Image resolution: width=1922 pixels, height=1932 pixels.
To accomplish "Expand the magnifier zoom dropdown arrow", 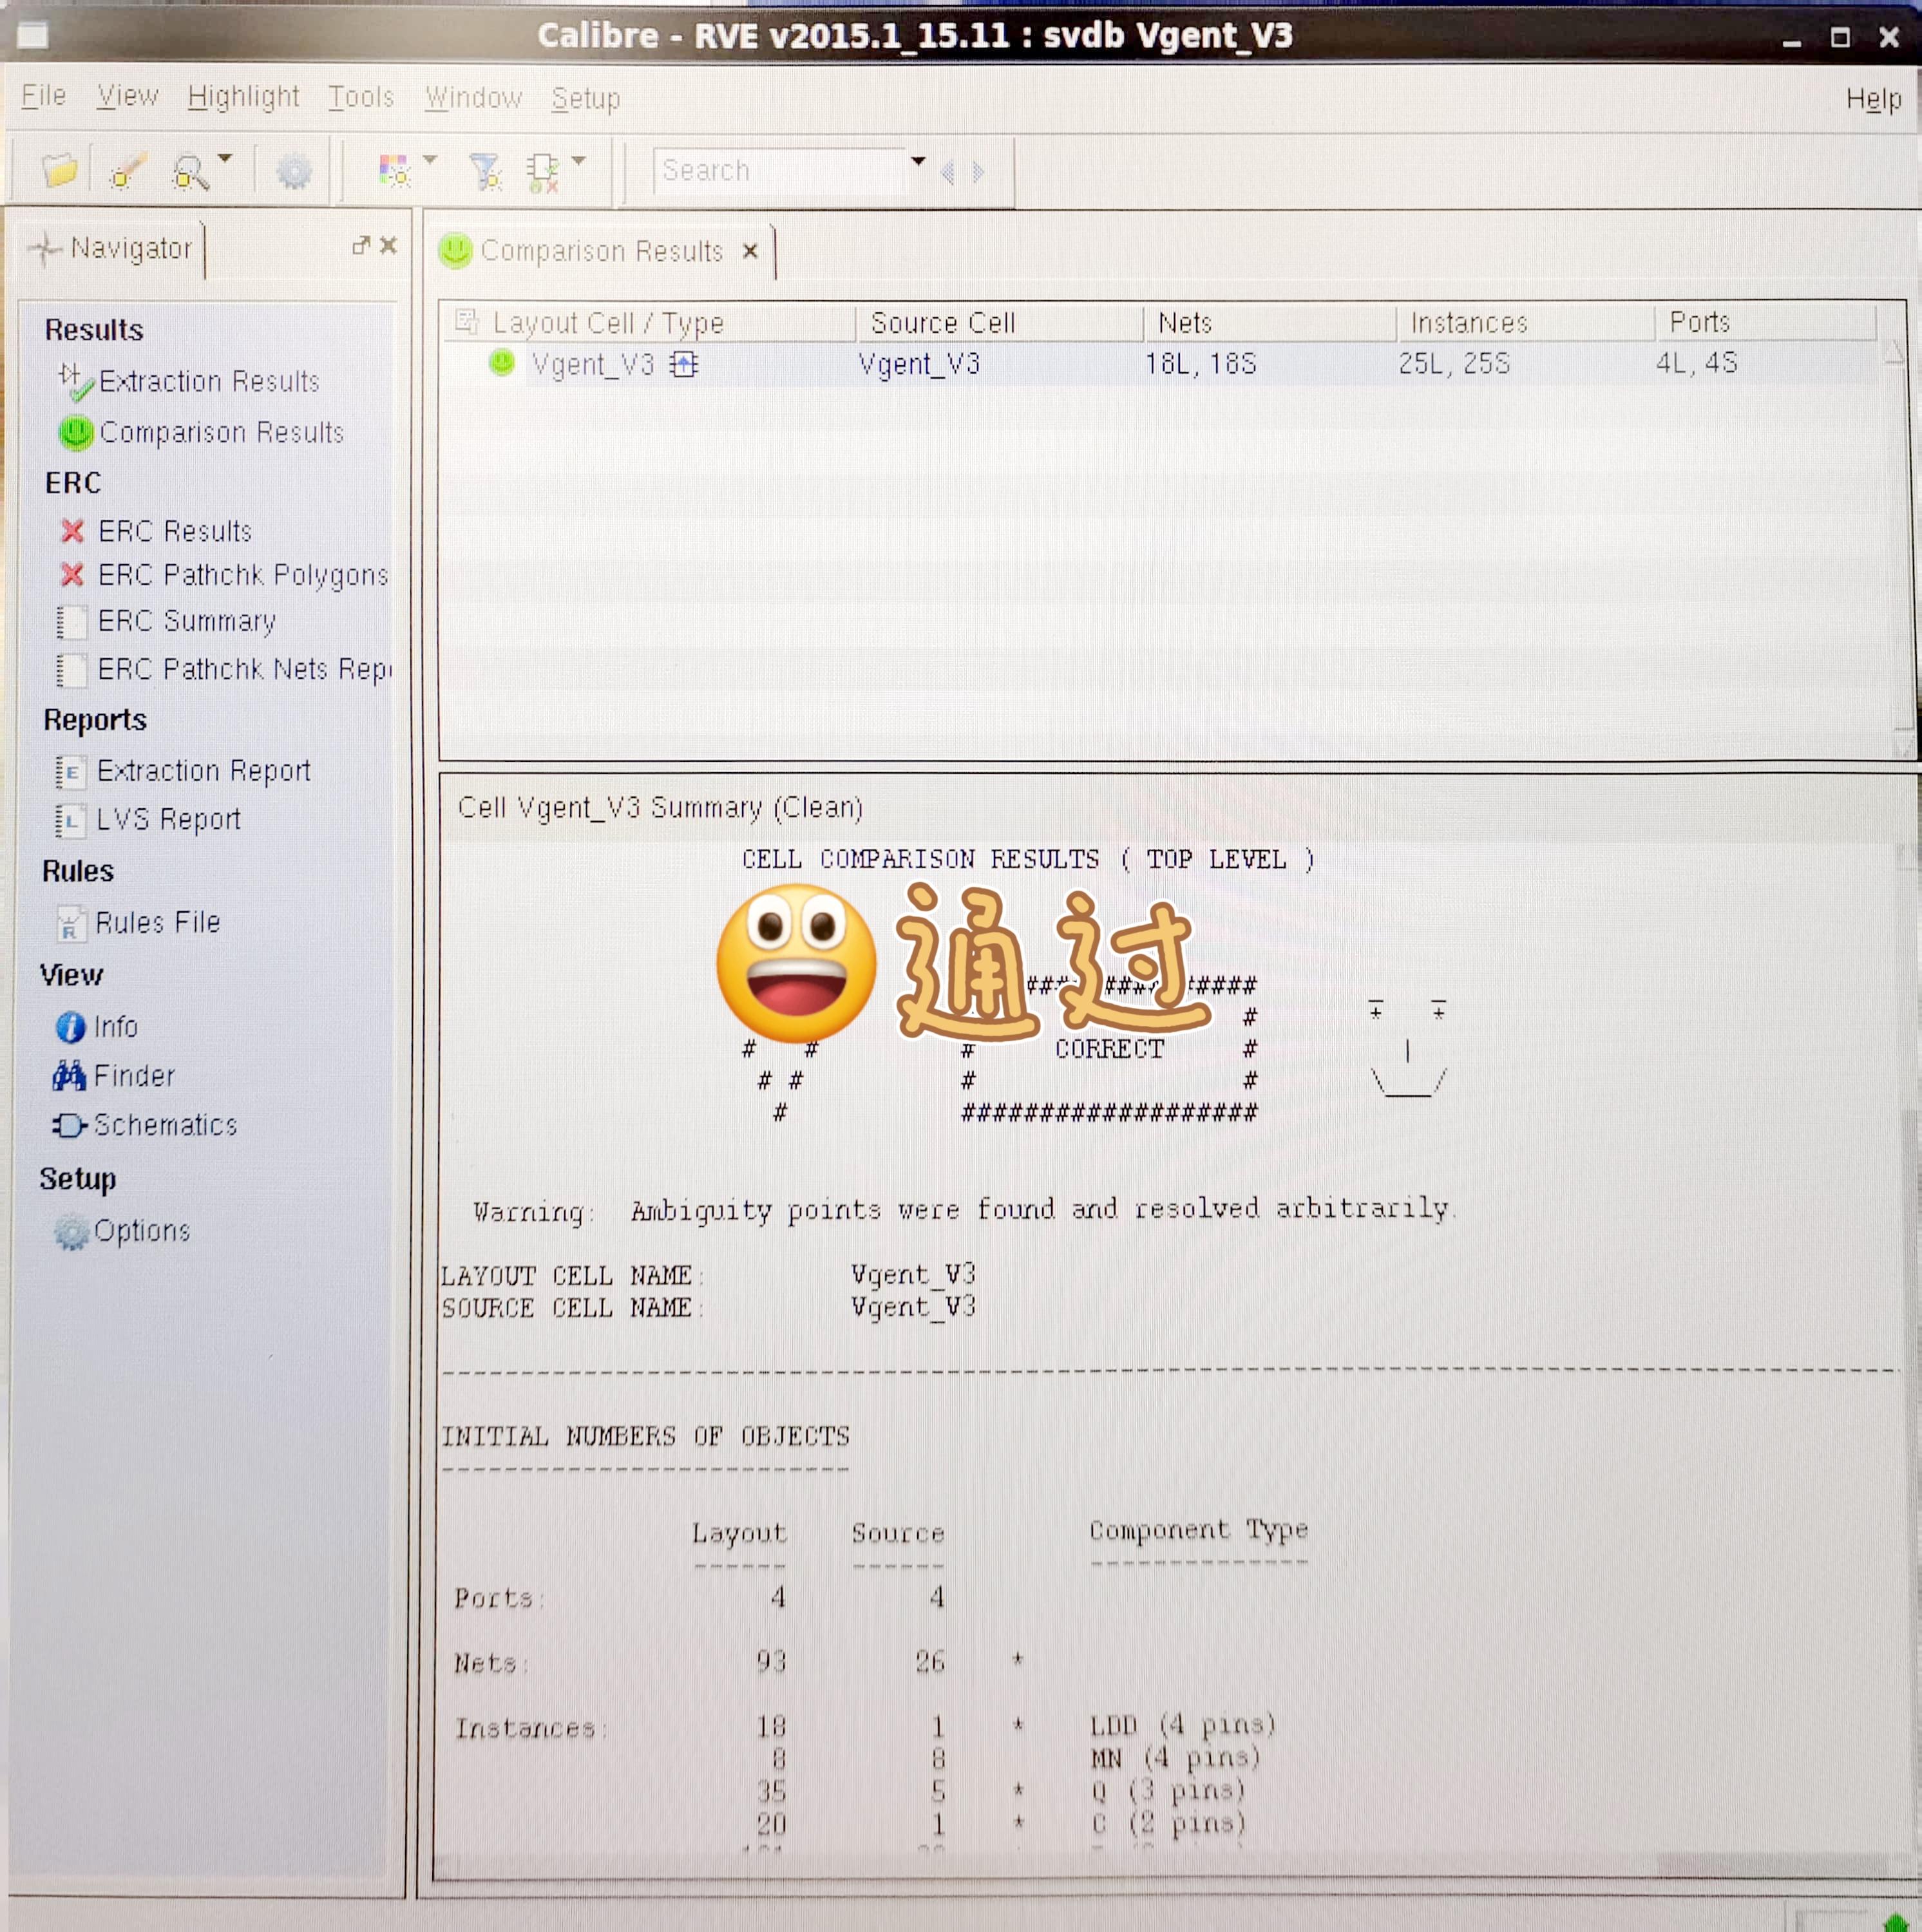I will point(225,159).
